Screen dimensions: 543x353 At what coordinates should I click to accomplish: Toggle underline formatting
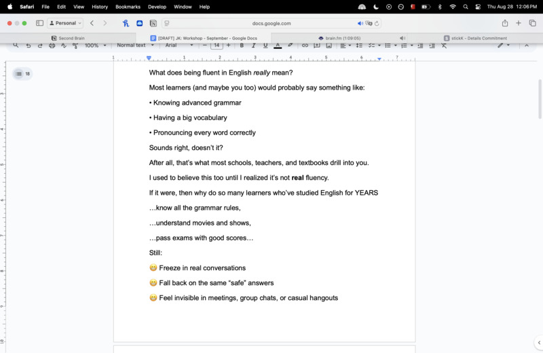(x=265, y=45)
